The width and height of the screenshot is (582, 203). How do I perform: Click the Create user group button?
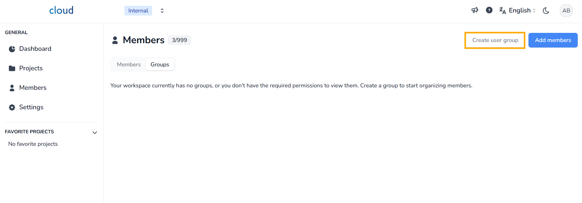point(495,40)
